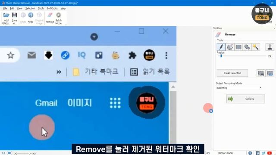Screen dimensions: 276x155
Task: Open the Tools menu
Action: pyautogui.click(x=41, y=9)
